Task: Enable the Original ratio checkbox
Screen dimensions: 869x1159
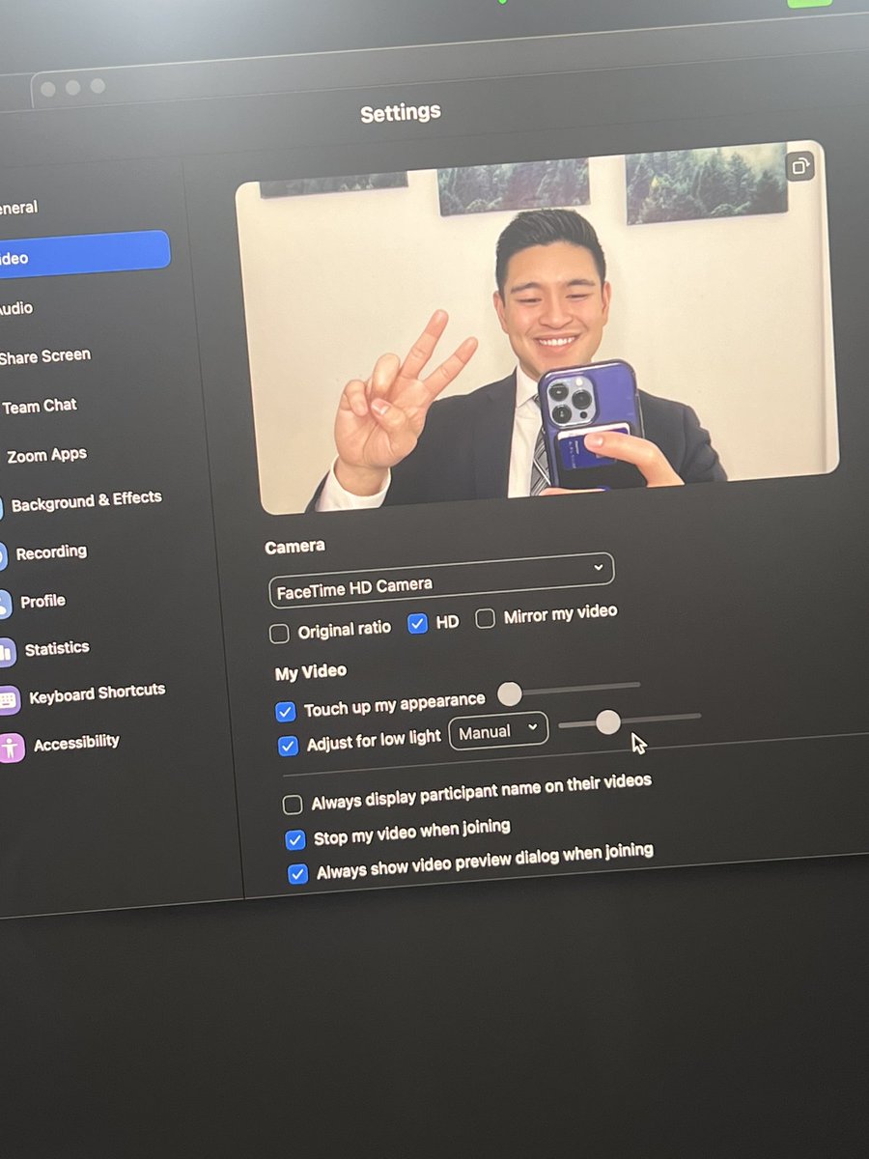Action: click(279, 634)
